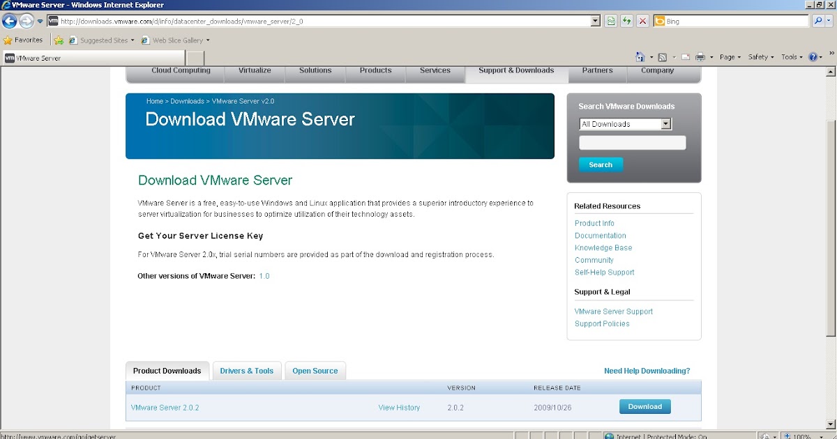Image resolution: width=837 pixels, height=439 pixels.
Task: Click into the Bing search box
Action: 737,22
